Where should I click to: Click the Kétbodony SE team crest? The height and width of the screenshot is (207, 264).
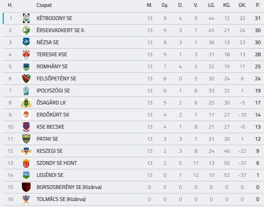[26, 18]
